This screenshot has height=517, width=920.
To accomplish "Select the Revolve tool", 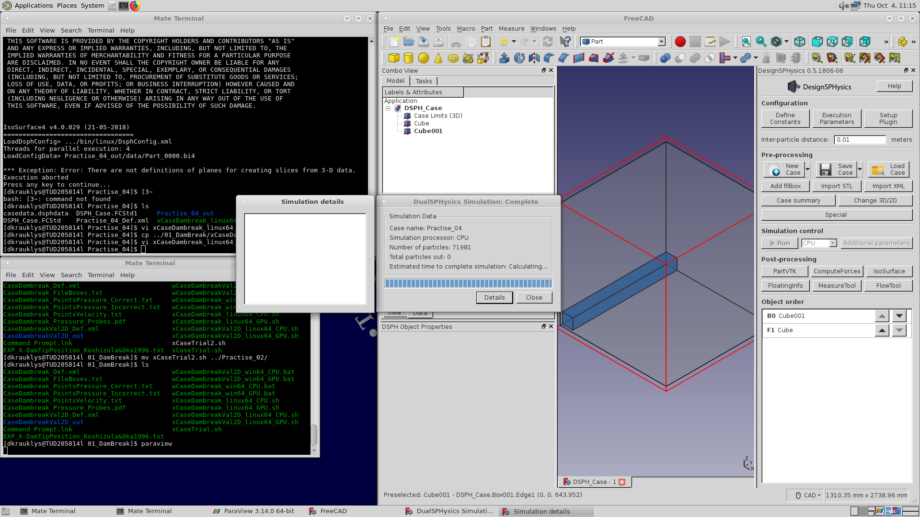I will pyautogui.click(x=519, y=58).
